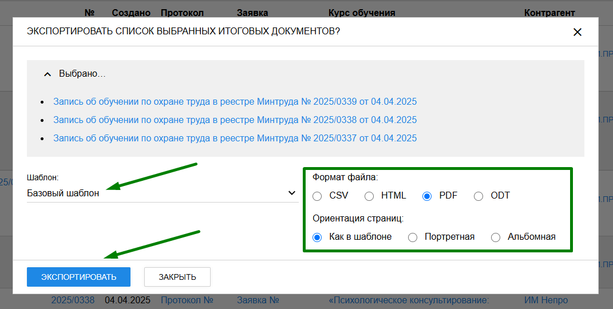This screenshot has width=613, height=309.
Task: Select HTML file format
Action: click(x=369, y=196)
